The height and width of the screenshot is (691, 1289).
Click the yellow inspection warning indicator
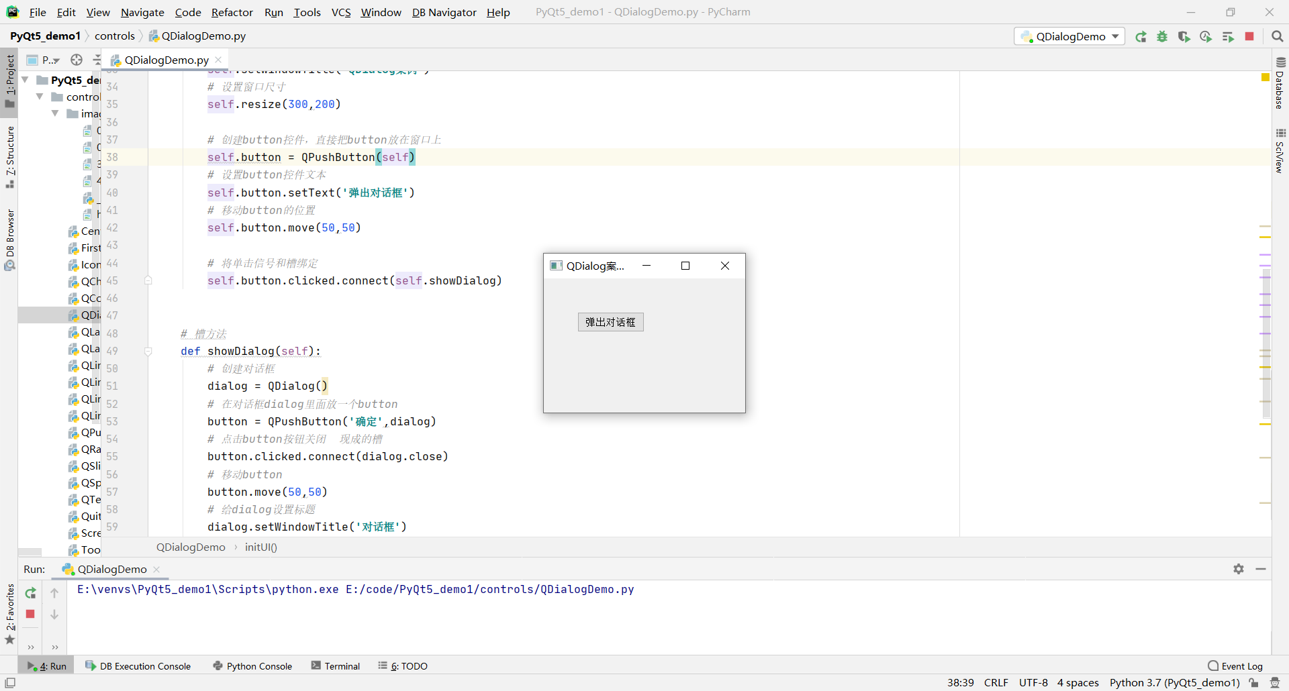click(x=1266, y=78)
